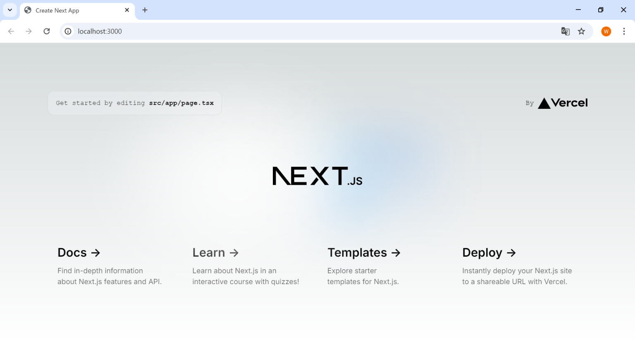Click the Google Translate icon in address bar
This screenshot has height=342, width=635.
(x=565, y=31)
